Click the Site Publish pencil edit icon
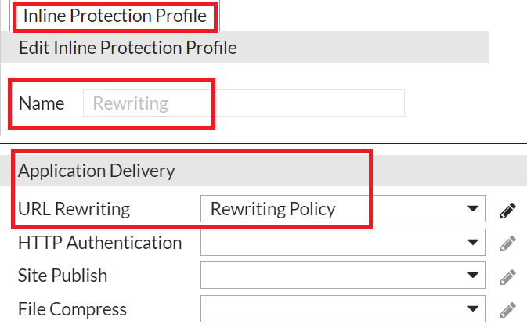The image size is (527, 335). coord(508,276)
